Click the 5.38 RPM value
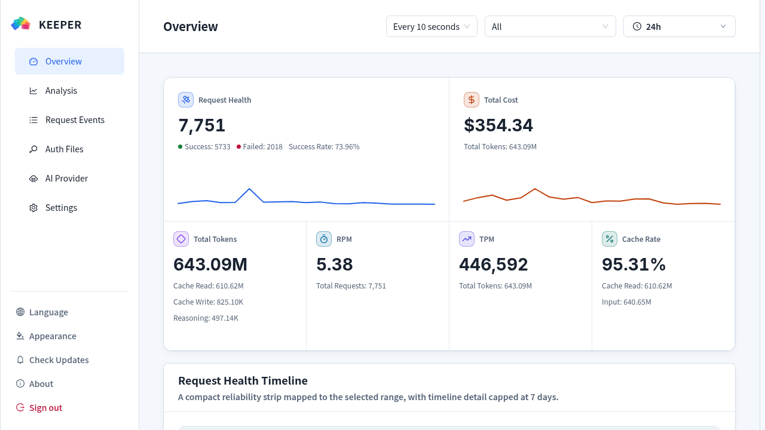The image size is (765, 430). 335,265
